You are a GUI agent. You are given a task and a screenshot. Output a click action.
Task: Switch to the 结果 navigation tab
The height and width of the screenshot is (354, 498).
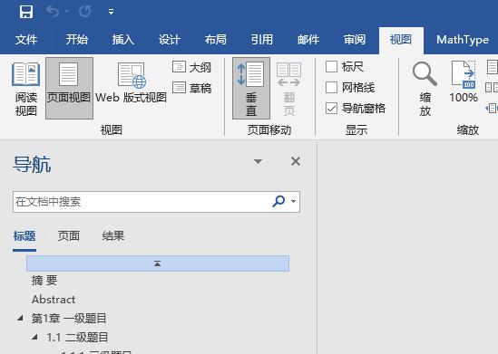(113, 236)
